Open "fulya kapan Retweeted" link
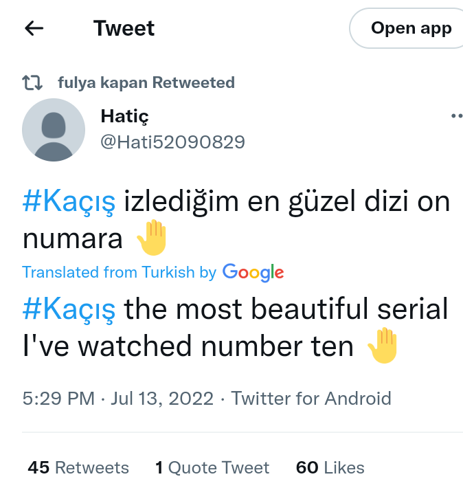 click(146, 83)
